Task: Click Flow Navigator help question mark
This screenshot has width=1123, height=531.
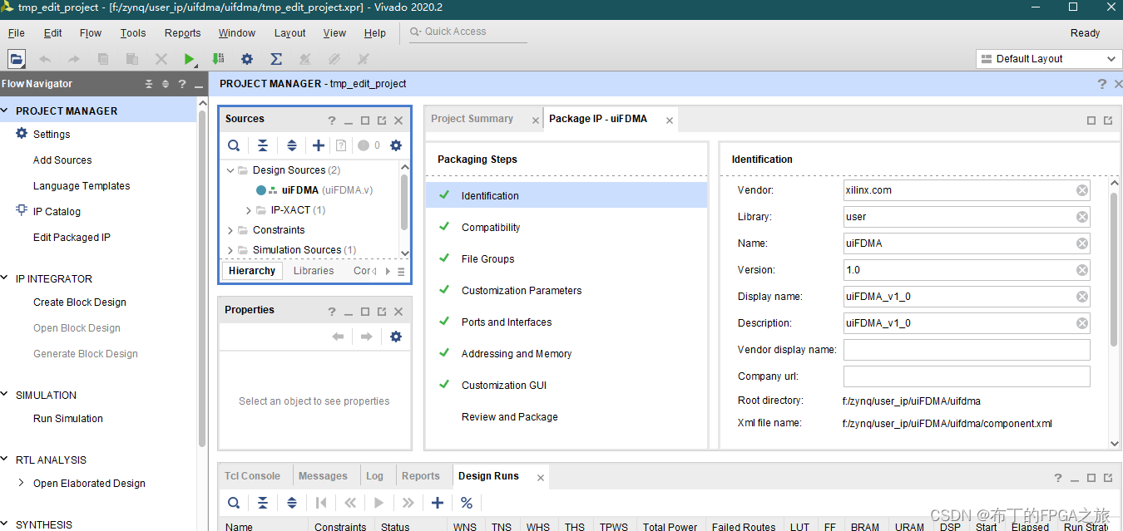Action: (181, 84)
